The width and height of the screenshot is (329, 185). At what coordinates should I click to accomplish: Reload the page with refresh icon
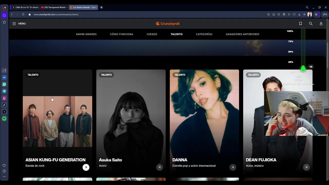(23, 14)
